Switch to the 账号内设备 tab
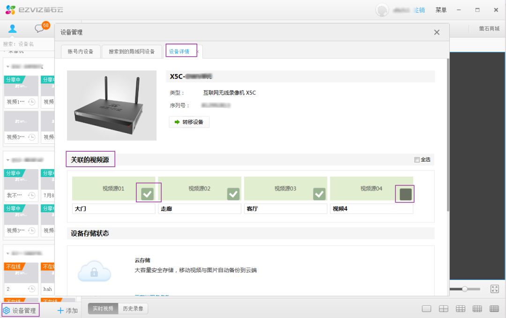This screenshot has height=318, width=506. click(81, 52)
